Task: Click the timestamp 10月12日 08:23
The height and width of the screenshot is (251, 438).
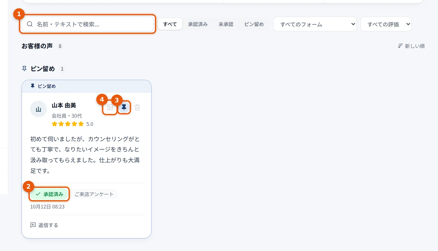Action: click(47, 207)
